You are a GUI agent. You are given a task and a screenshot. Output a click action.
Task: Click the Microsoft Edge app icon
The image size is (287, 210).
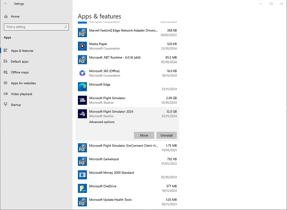tap(82, 87)
